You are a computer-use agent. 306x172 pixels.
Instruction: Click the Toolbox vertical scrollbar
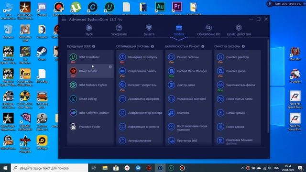point(268,86)
